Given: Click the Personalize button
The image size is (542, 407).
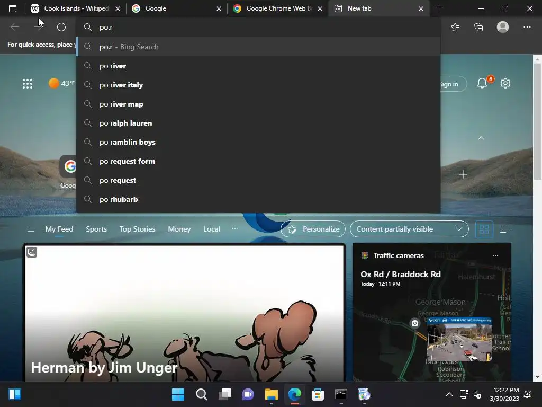Looking at the screenshot, I should [313, 229].
